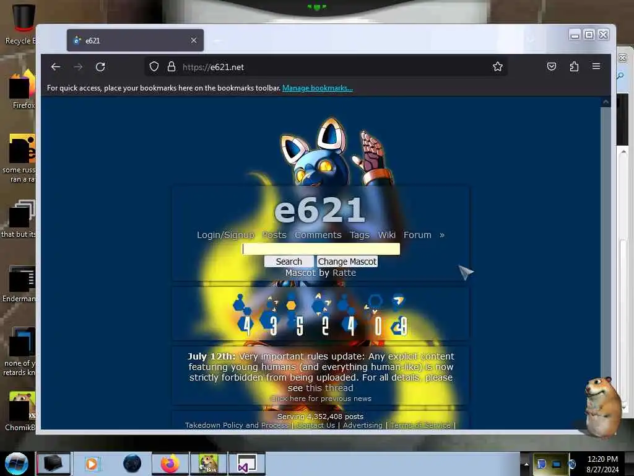Open the Windows Start orb
The height and width of the screenshot is (476, 634).
(x=16, y=464)
